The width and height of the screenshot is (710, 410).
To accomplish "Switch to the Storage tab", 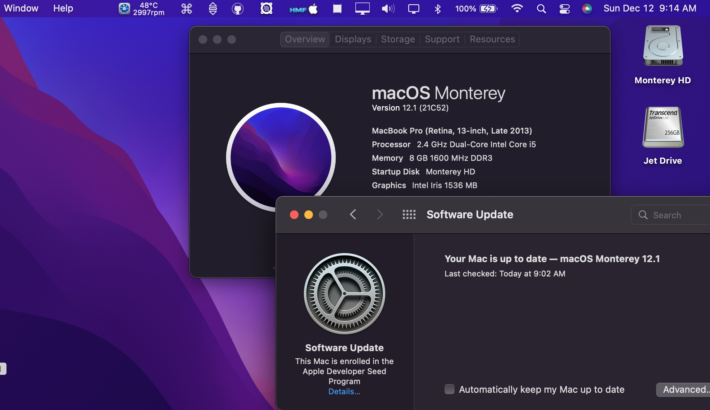I will coord(398,39).
